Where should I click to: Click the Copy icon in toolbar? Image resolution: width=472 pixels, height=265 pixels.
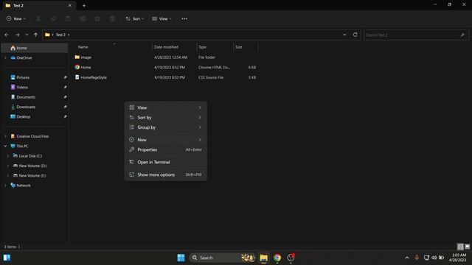(53, 18)
